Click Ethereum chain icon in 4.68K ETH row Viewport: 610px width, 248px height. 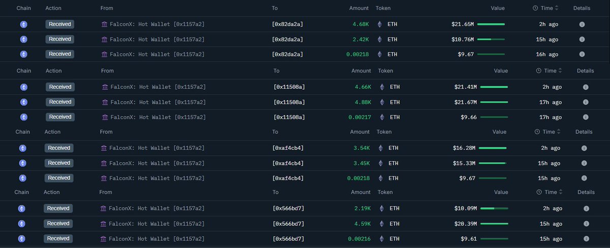pyautogui.click(x=23, y=24)
